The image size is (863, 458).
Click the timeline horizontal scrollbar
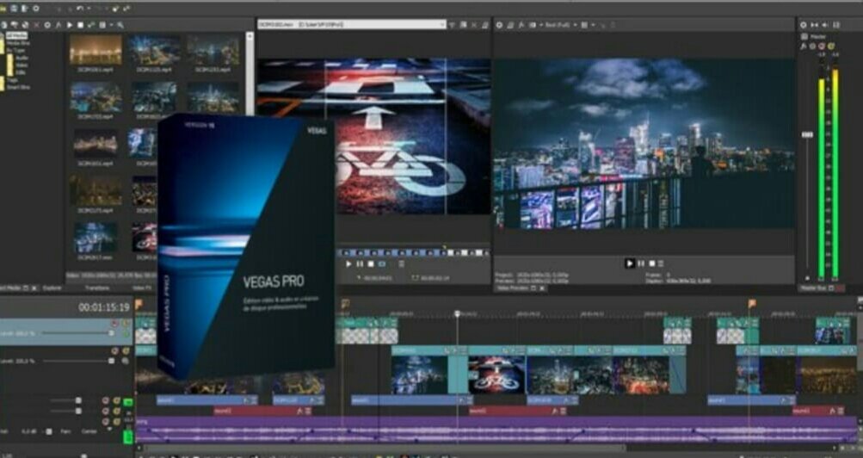click(x=385, y=448)
